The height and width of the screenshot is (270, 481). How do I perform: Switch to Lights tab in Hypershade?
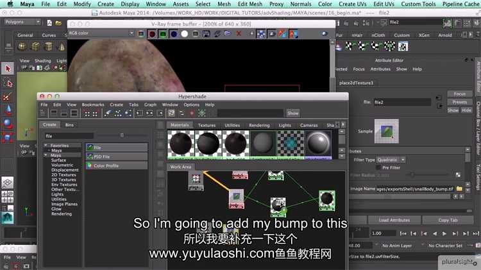(285, 125)
